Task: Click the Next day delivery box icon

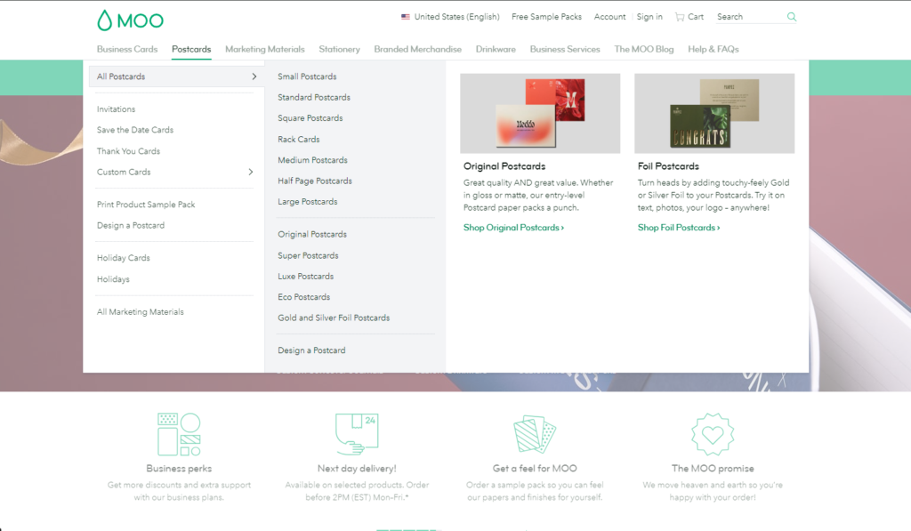Action: (x=356, y=433)
